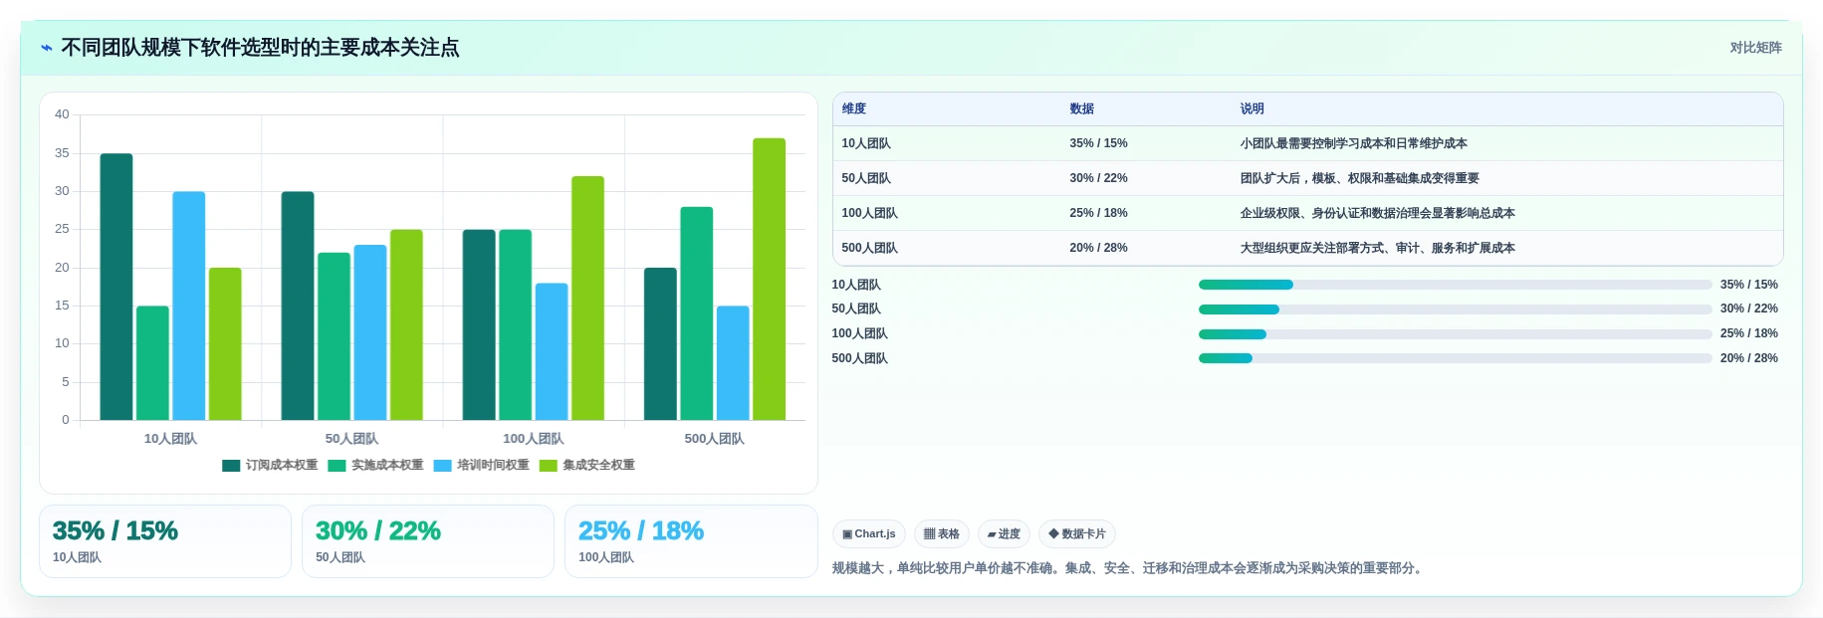Click the card title 不同团队规模下软件选型

pyautogui.click(x=260, y=48)
